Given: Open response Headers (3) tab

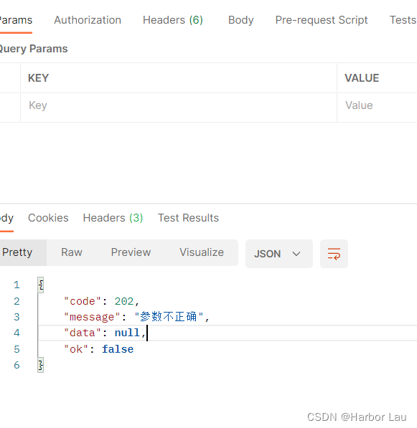Looking at the screenshot, I should (113, 218).
